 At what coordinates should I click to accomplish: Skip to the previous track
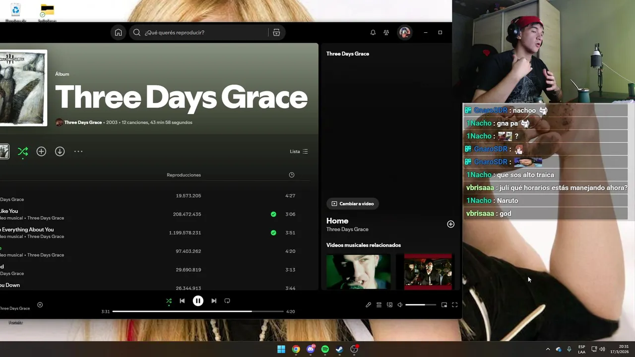tap(182, 300)
